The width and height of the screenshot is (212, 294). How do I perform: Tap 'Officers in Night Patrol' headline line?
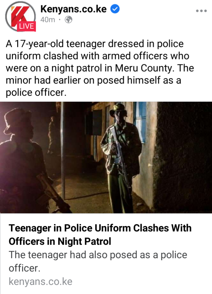pyautogui.click(x=60, y=241)
